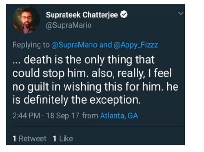Viewport: 204px width, 152px height.
Task: Click the 2:44 PM timestamp
Action: [26, 116]
